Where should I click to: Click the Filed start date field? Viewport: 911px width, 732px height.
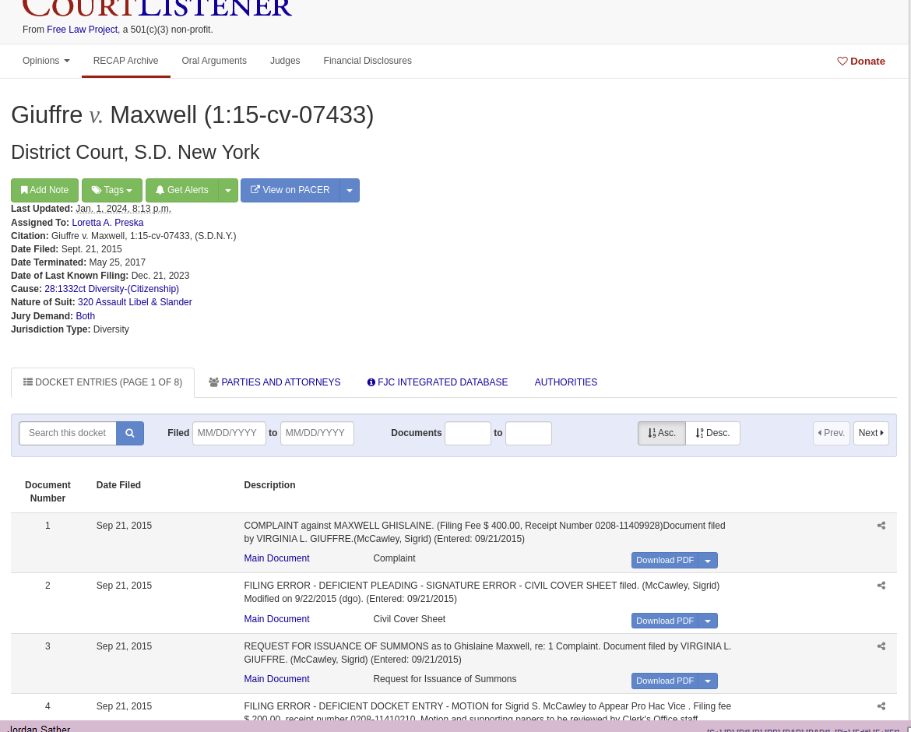click(229, 434)
